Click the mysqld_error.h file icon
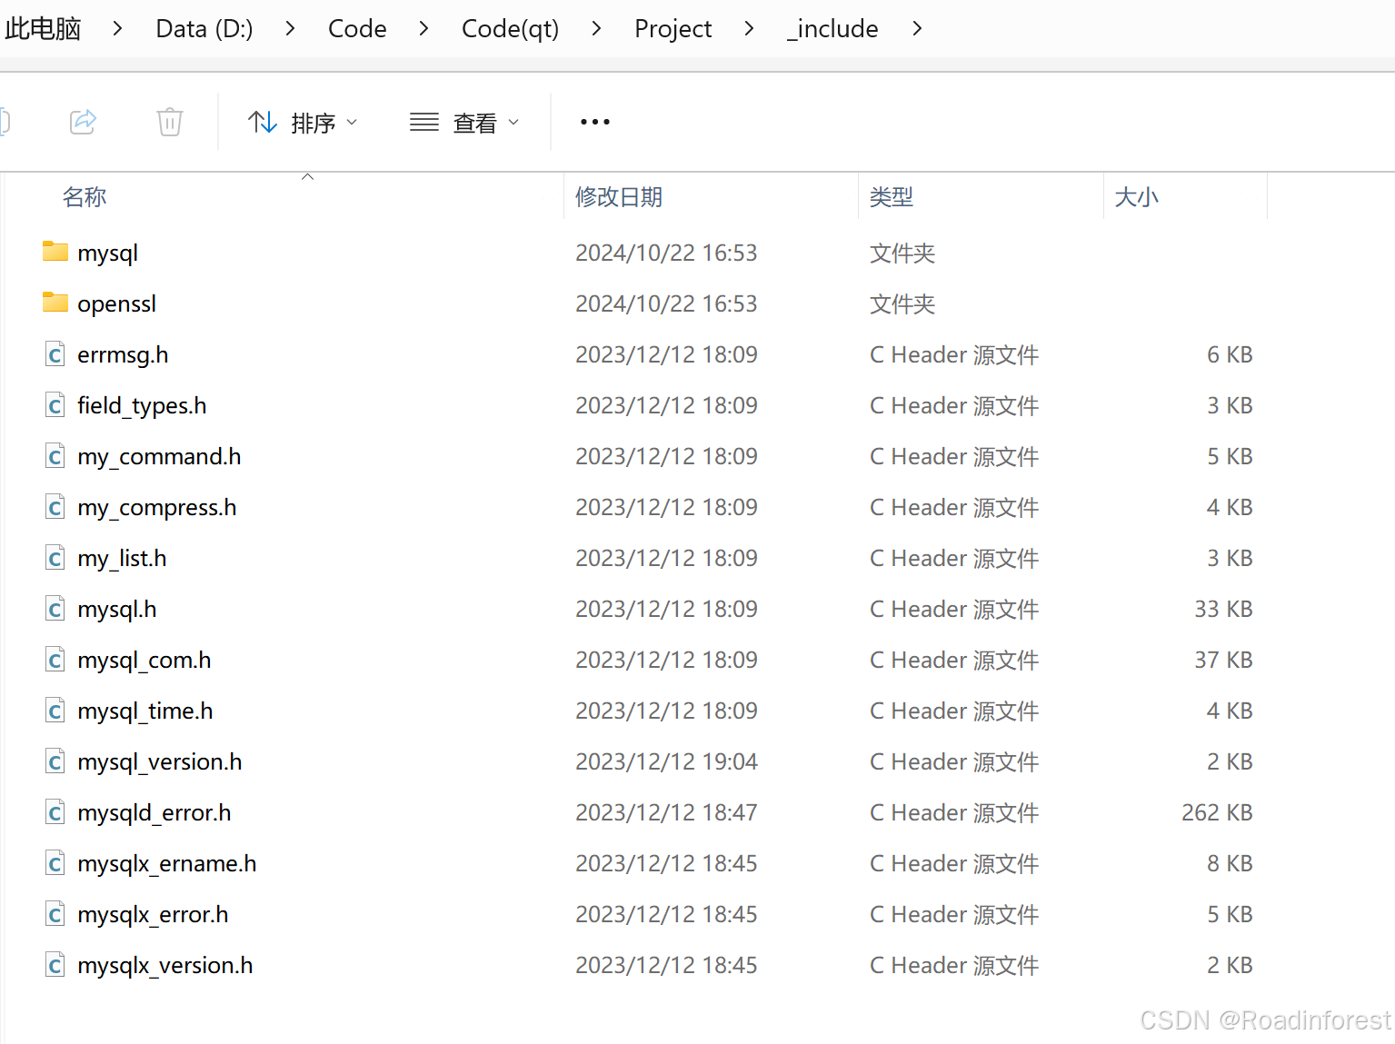Viewport: 1395px width, 1044px height. pyautogui.click(x=55, y=812)
